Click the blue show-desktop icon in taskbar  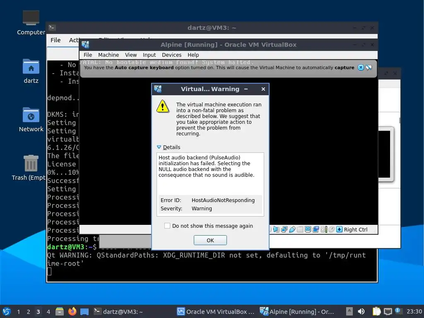(84, 312)
